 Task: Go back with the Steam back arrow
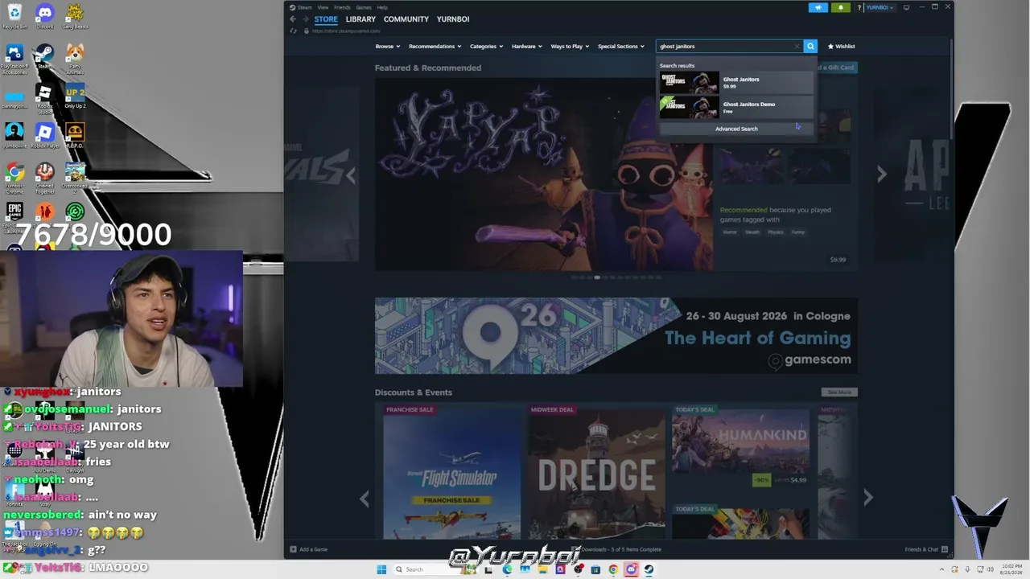pyautogui.click(x=293, y=19)
